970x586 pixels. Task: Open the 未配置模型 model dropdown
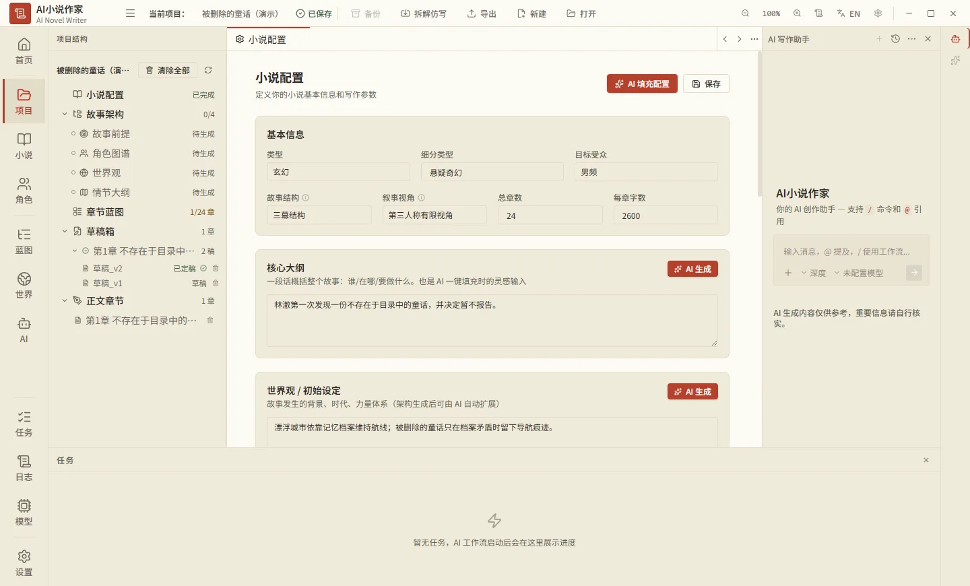[858, 273]
